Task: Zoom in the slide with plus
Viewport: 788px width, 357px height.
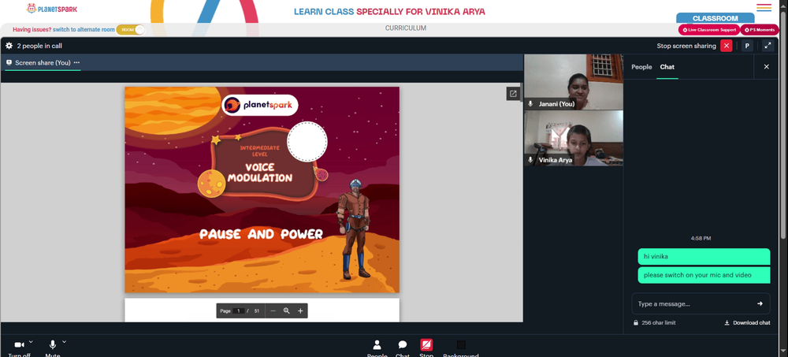Action: click(x=300, y=311)
